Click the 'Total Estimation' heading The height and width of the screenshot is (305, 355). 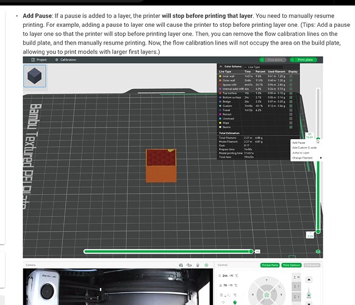point(229,133)
